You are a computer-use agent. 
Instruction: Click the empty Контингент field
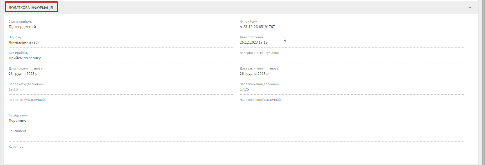coord(236,137)
